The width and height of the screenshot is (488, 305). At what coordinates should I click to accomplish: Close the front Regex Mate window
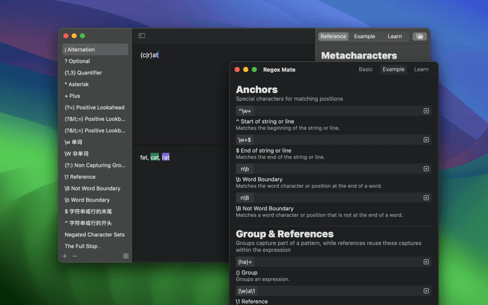pyautogui.click(x=237, y=69)
